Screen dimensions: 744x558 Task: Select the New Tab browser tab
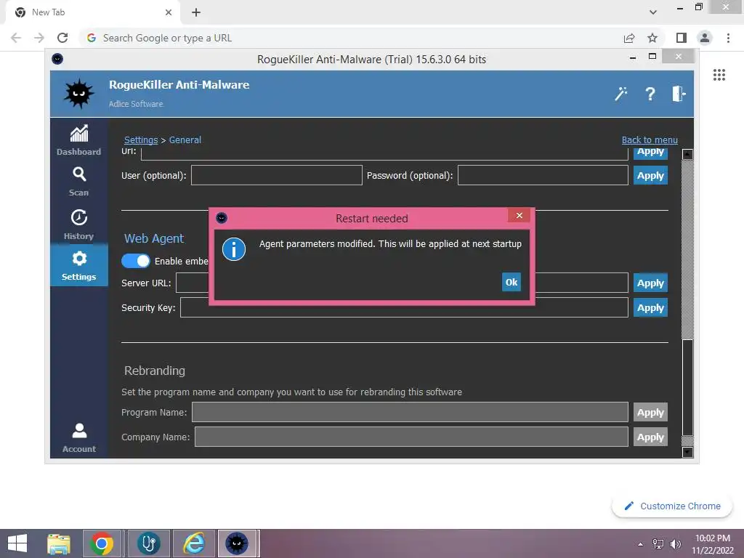[x=93, y=12]
